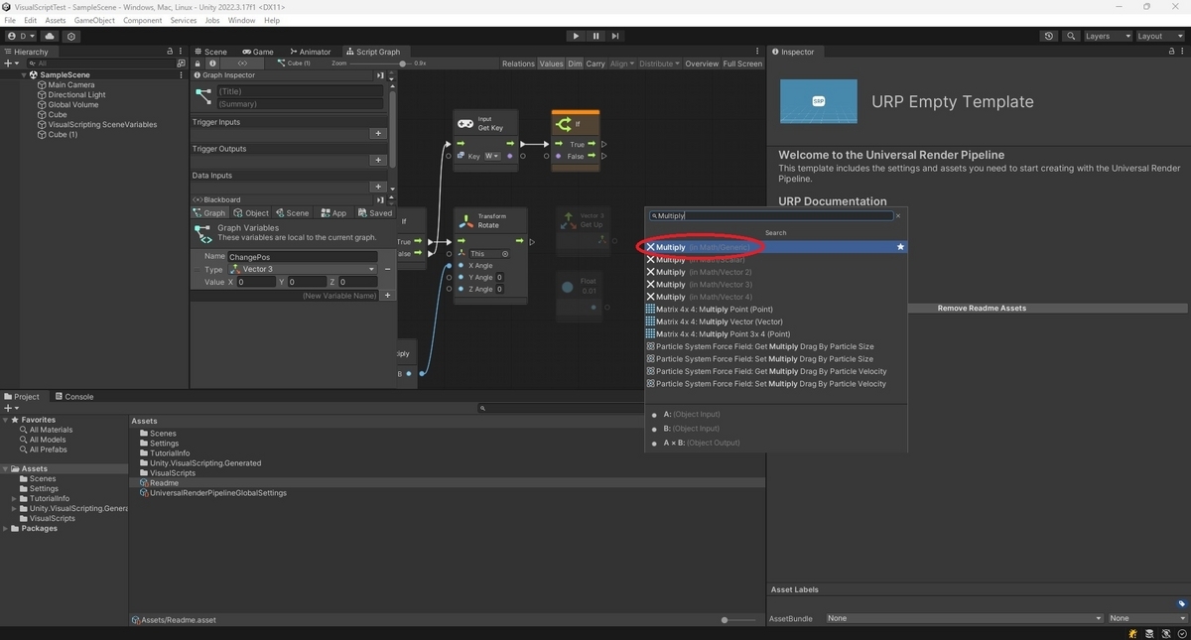This screenshot has height=640, width=1191.
Task: Select the Scene variables tab in Blackboard
Action: pos(293,212)
